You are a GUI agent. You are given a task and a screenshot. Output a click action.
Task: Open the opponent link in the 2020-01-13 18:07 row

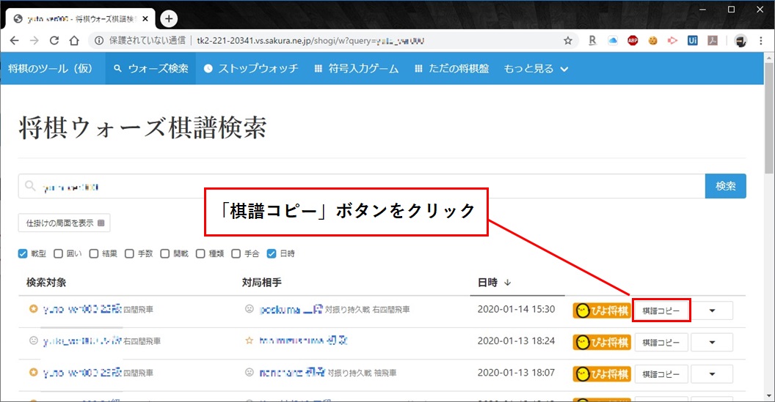(292, 373)
